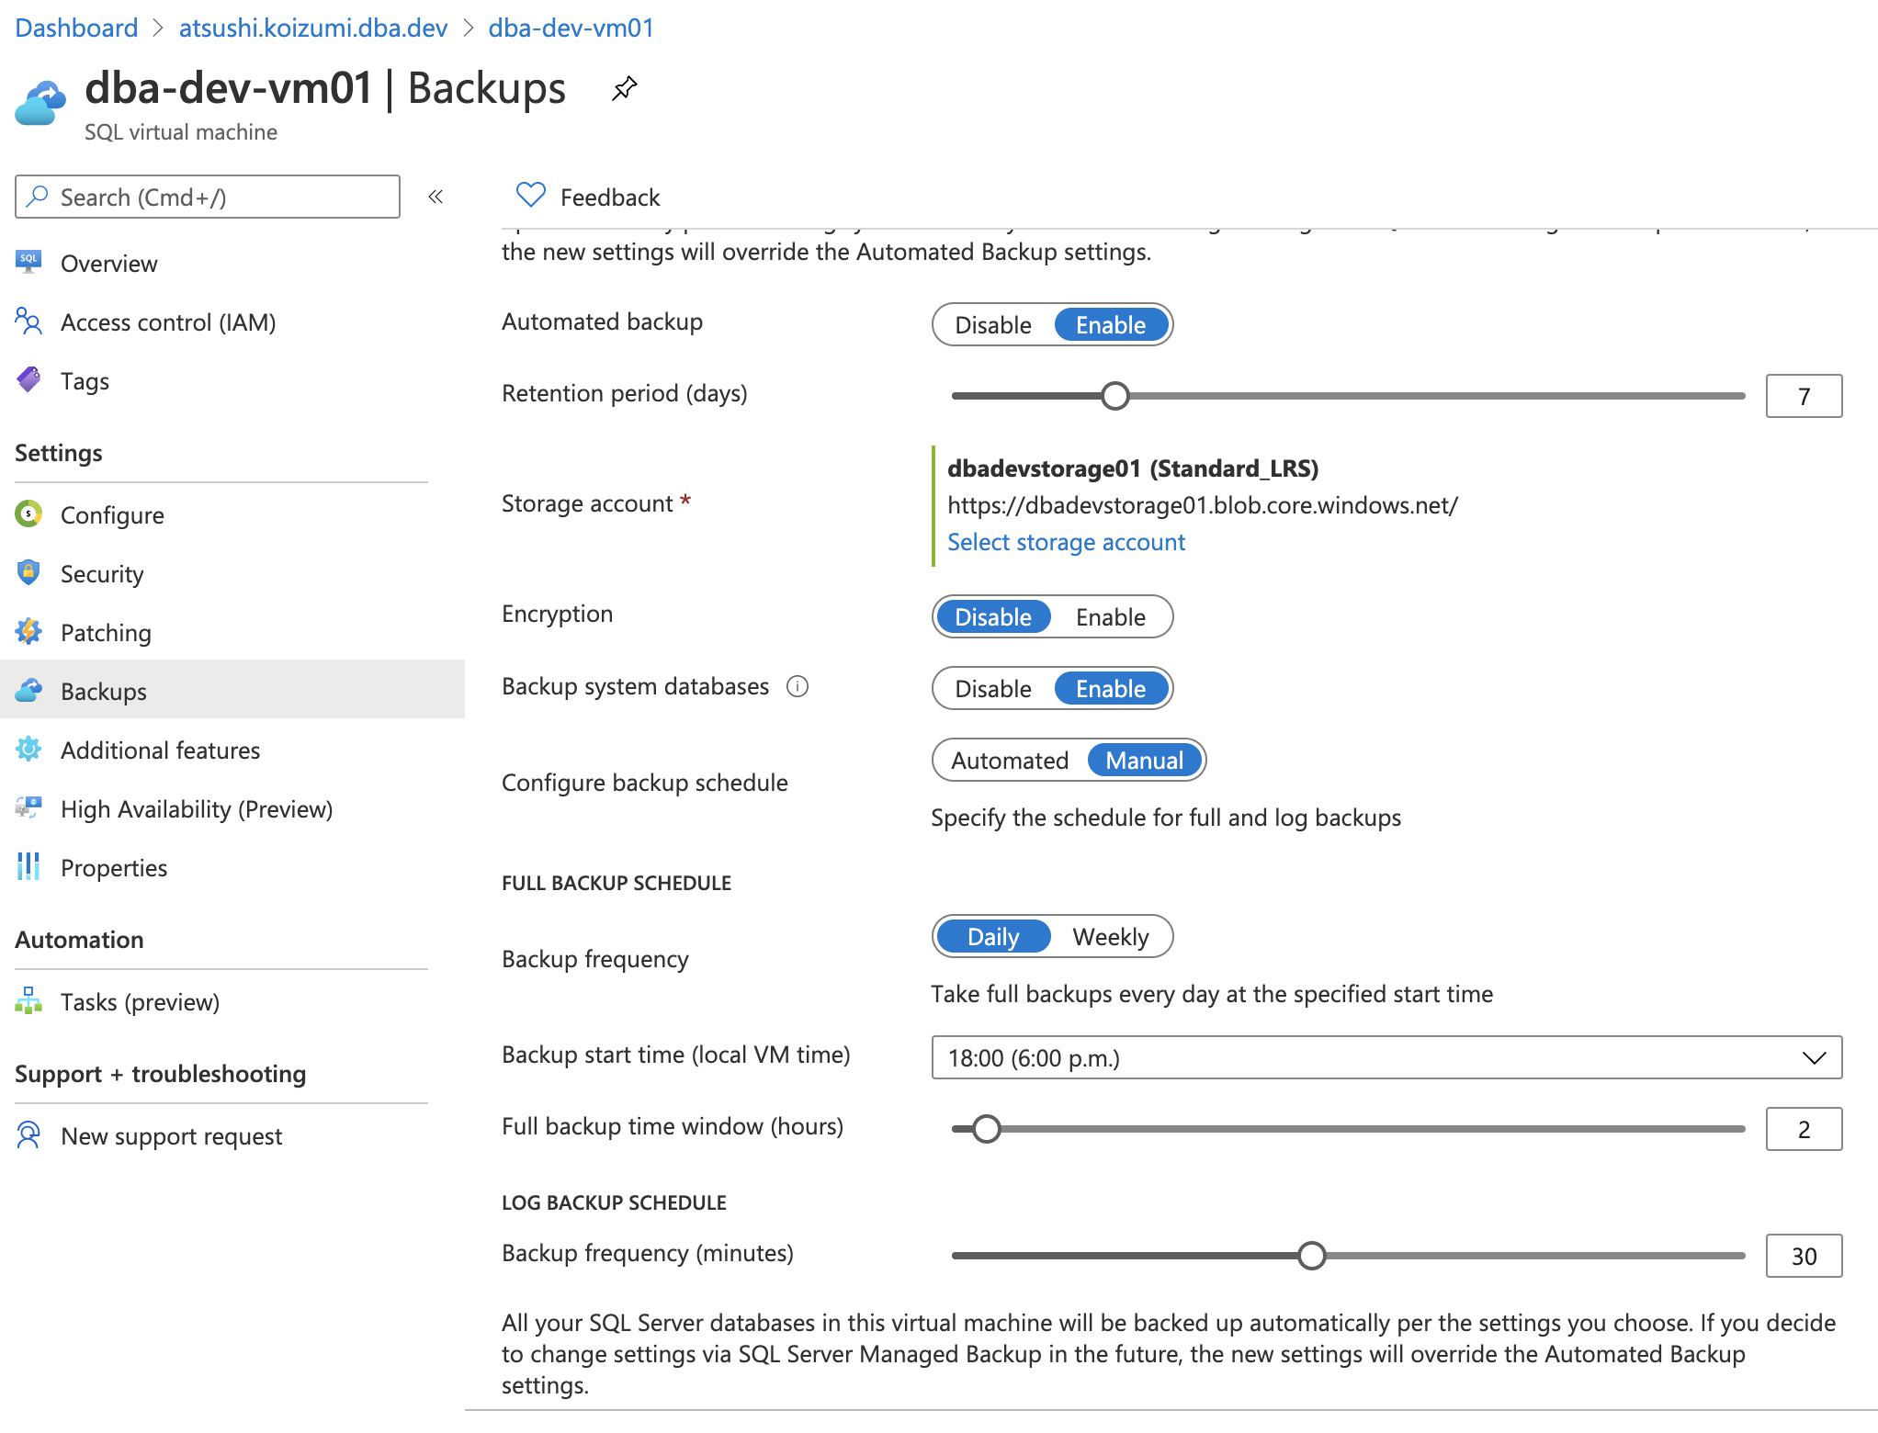
Task: Open Configure in the Settings menu
Action: click(x=112, y=515)
